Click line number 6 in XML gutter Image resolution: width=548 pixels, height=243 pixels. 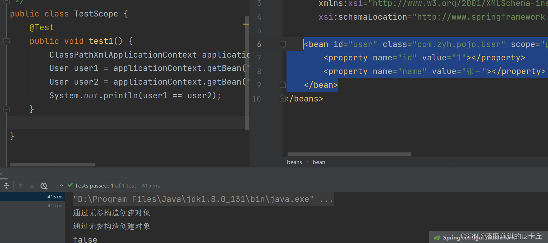tap(259, 44)
